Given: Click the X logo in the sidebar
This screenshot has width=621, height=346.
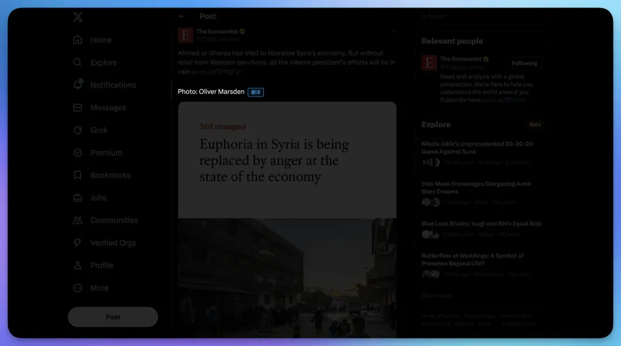Looking at the screenshot, I should (x=78, y=17).
